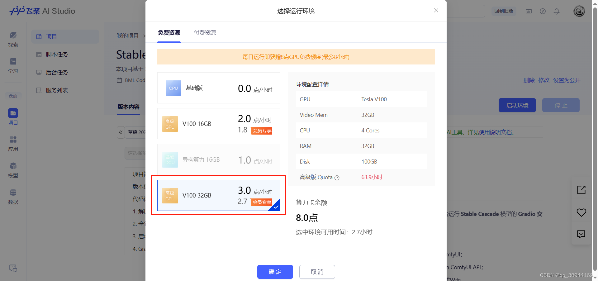Select the V100 32GB environment
Viewport: 598px width, 281px height.
pos(219,195)
